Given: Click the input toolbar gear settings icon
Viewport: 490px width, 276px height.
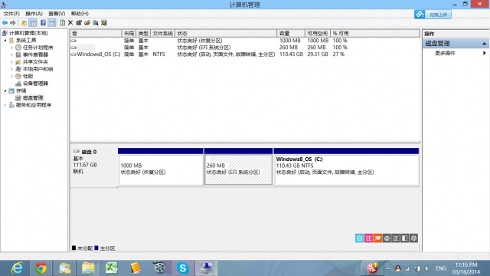Looking at the screenshot, I should click(x=413, y=238).
